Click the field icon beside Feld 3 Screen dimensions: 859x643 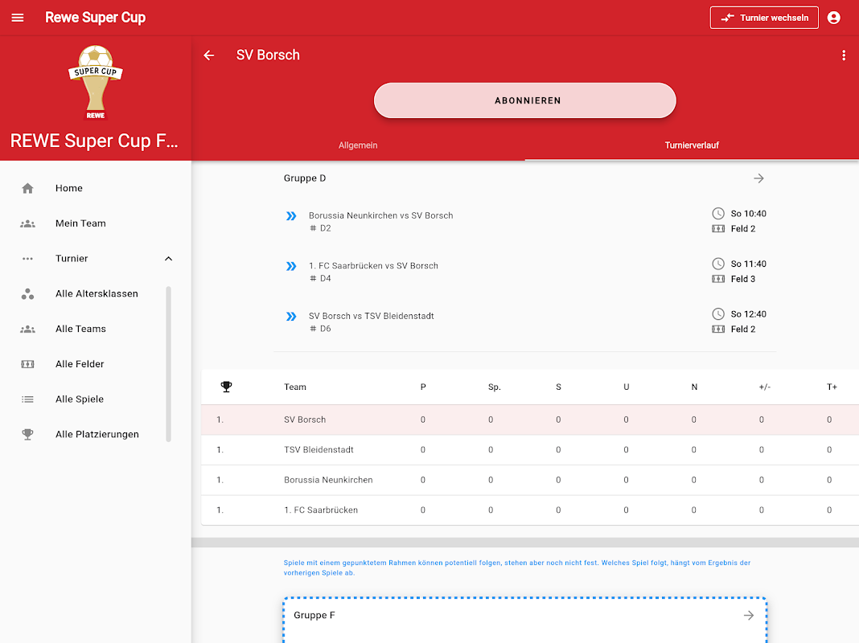click(x=717, y=279)
